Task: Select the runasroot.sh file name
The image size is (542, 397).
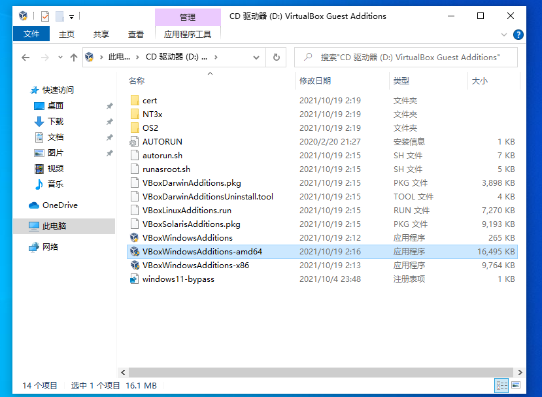Action: (166, 169)
